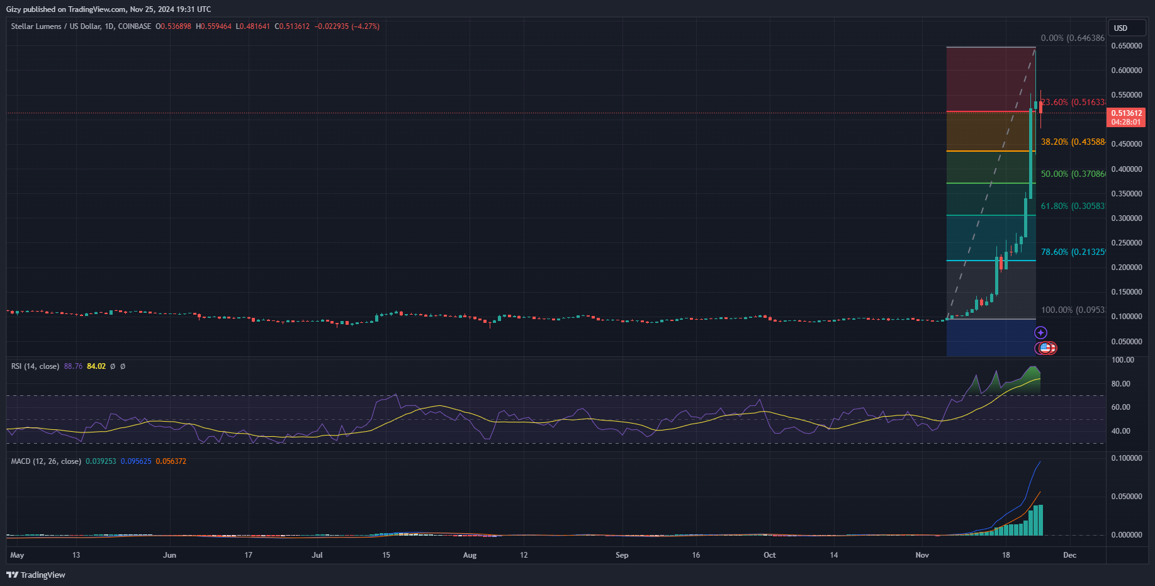Click the RSI scale value 60.00
The width and height of the screenshot is (1155, 586).
pos(1120,407)
